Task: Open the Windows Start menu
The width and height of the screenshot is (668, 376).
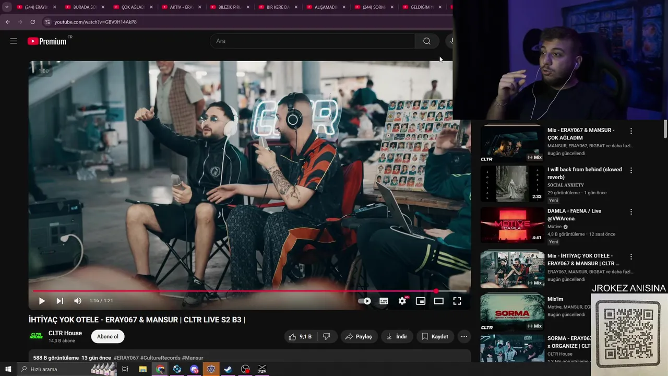Action: pyautogui.click(x=8, y=369)
